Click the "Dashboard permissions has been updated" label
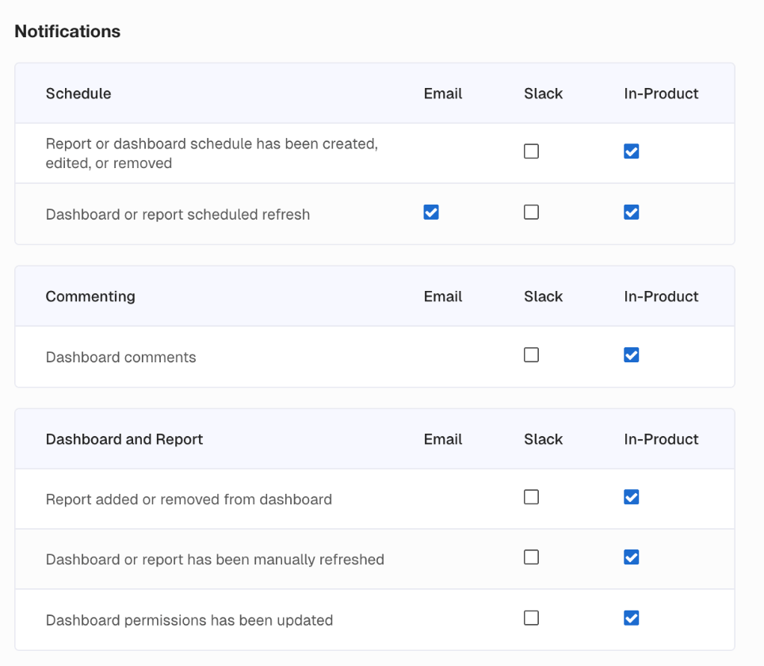The image size is (764, 666). [189, 620]
